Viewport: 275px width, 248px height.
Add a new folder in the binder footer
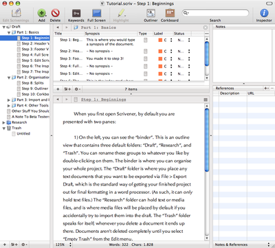[x=14, y=245]
